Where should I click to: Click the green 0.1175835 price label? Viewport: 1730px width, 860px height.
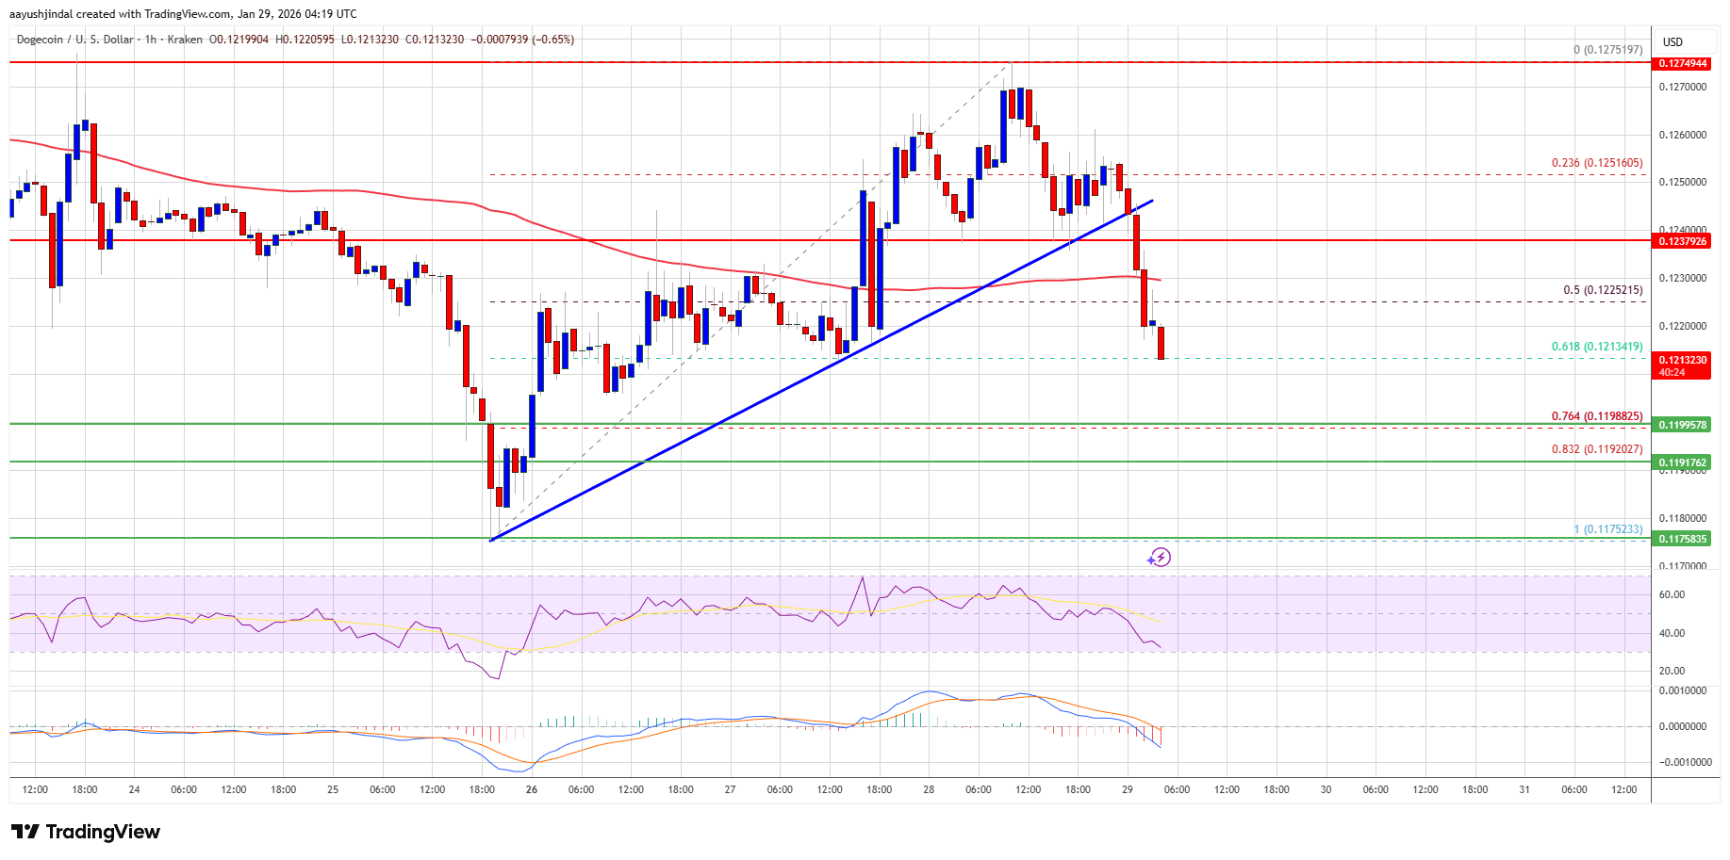click(x=1682, y=539)
